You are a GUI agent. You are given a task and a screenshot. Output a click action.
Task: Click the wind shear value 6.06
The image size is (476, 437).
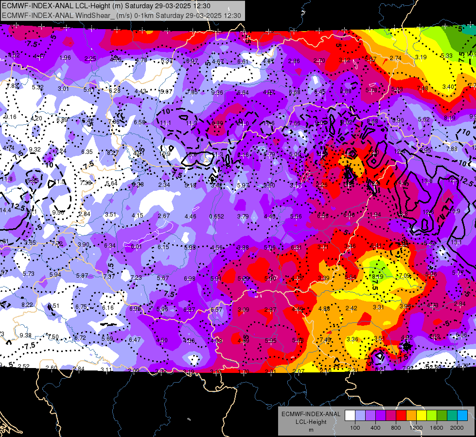pos(461,335)
